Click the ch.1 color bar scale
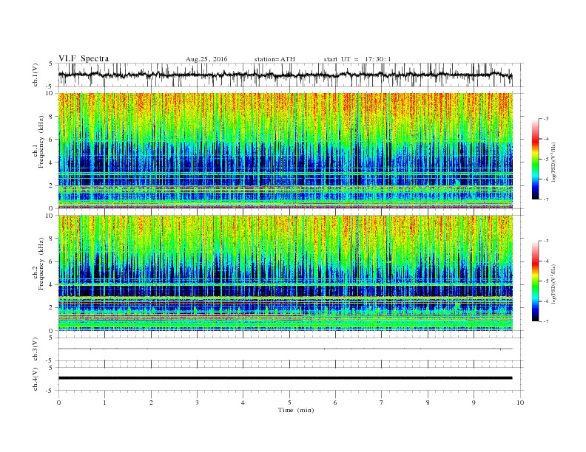586x452 pixels. tap(535, 159)
